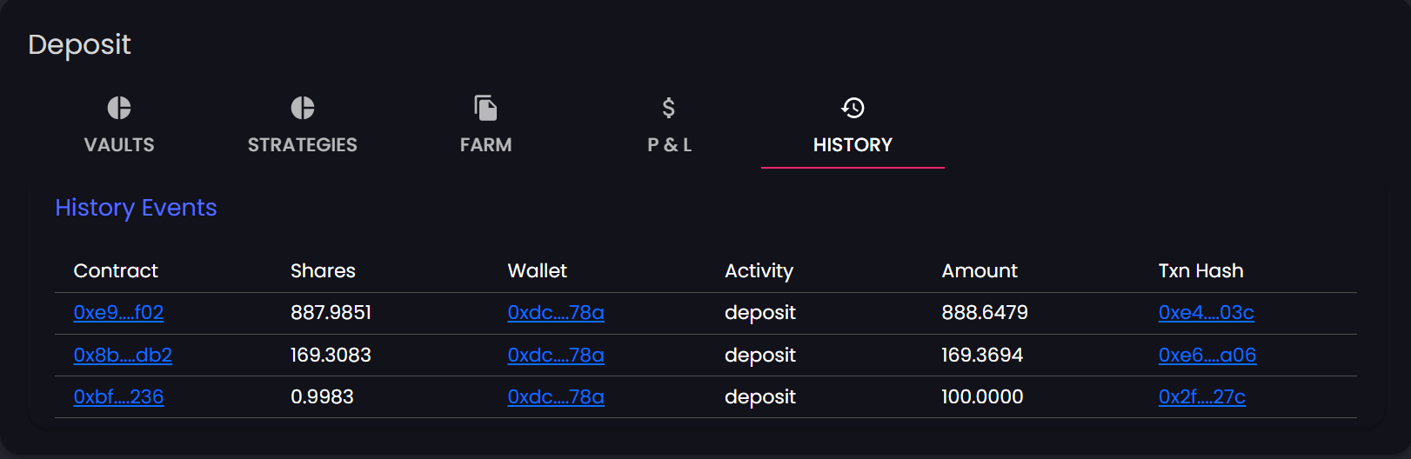
Task: View transaction hash 0x2f....27c
Action: 1201,397
